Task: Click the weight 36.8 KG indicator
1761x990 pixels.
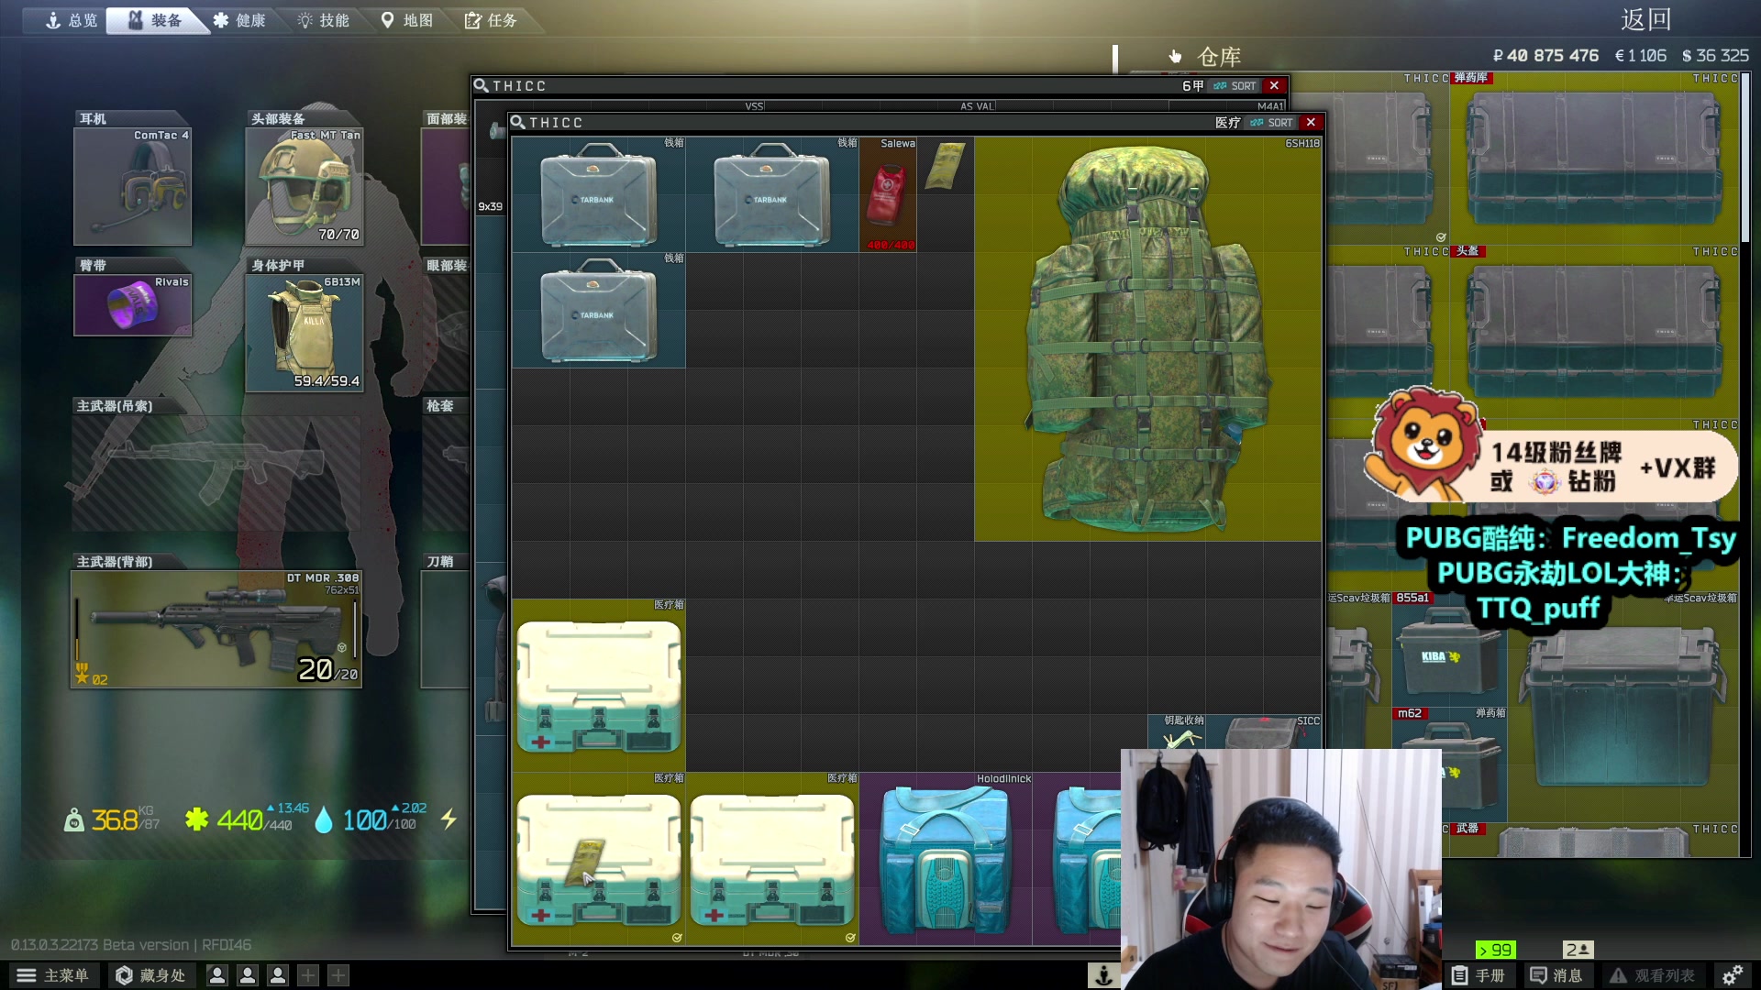Action: coord(112,819)
